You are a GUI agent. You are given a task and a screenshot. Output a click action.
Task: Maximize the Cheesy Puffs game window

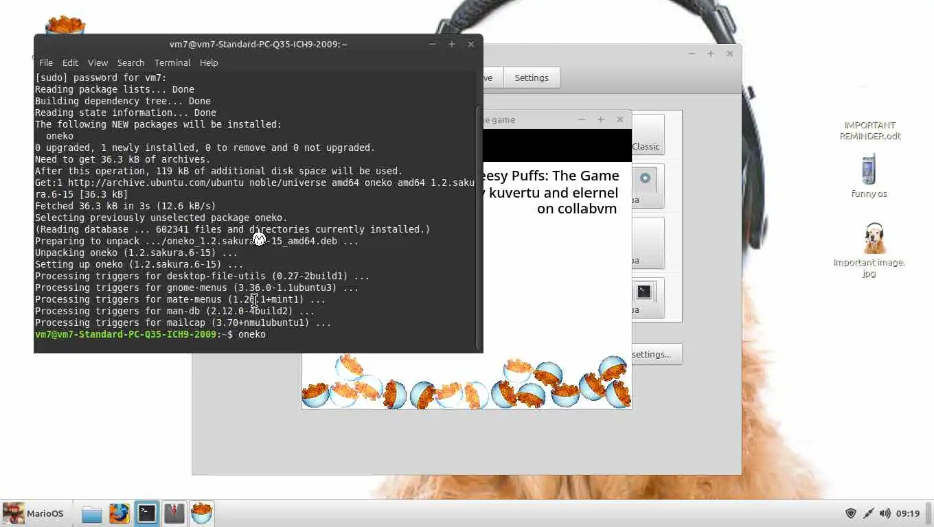[601, 119]
